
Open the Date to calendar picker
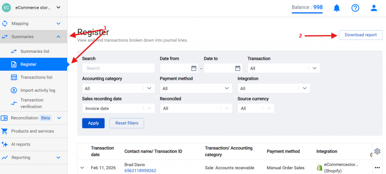[237, 68]
